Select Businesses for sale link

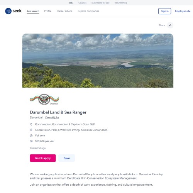coord(100,3)
